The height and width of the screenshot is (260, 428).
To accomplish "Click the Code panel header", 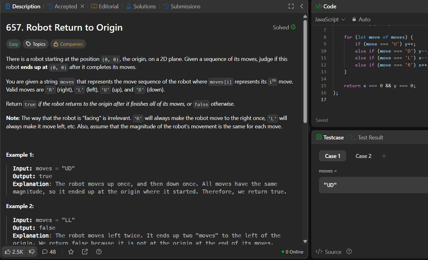I will click(x=326, y=6).
